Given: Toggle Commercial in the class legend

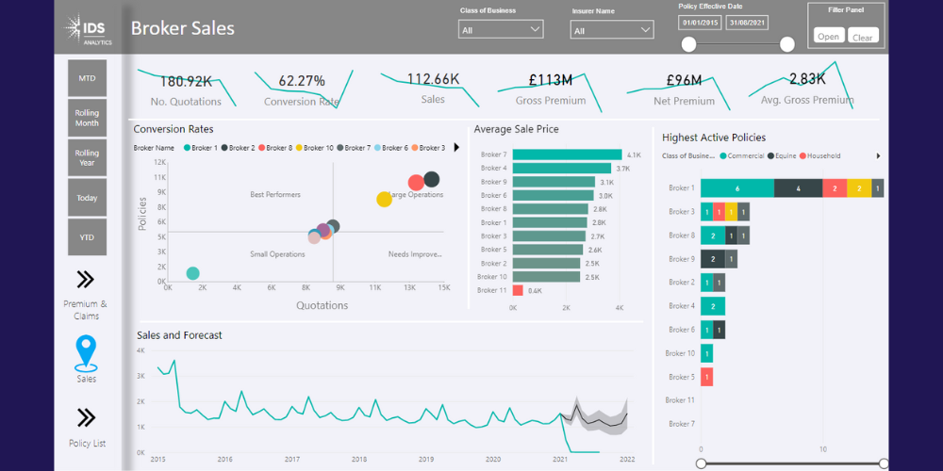Looking at the screenshot, I should coord(745,156).
